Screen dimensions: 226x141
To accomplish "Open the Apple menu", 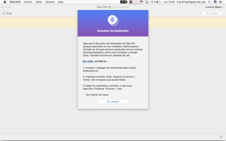I will [x=5, y=2].
